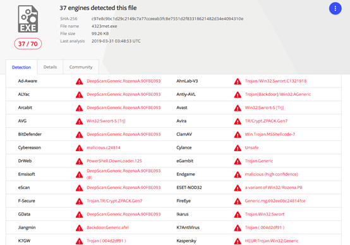Image resolution: width=350 pixels, height=245 pixels.
Task: Open the three-dot more options menu
Action: pos(335,8)
